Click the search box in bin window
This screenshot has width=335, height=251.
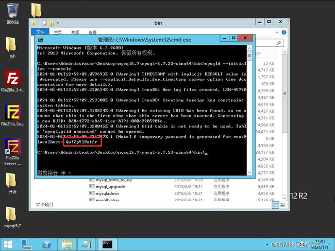click(x=270, y=43)
